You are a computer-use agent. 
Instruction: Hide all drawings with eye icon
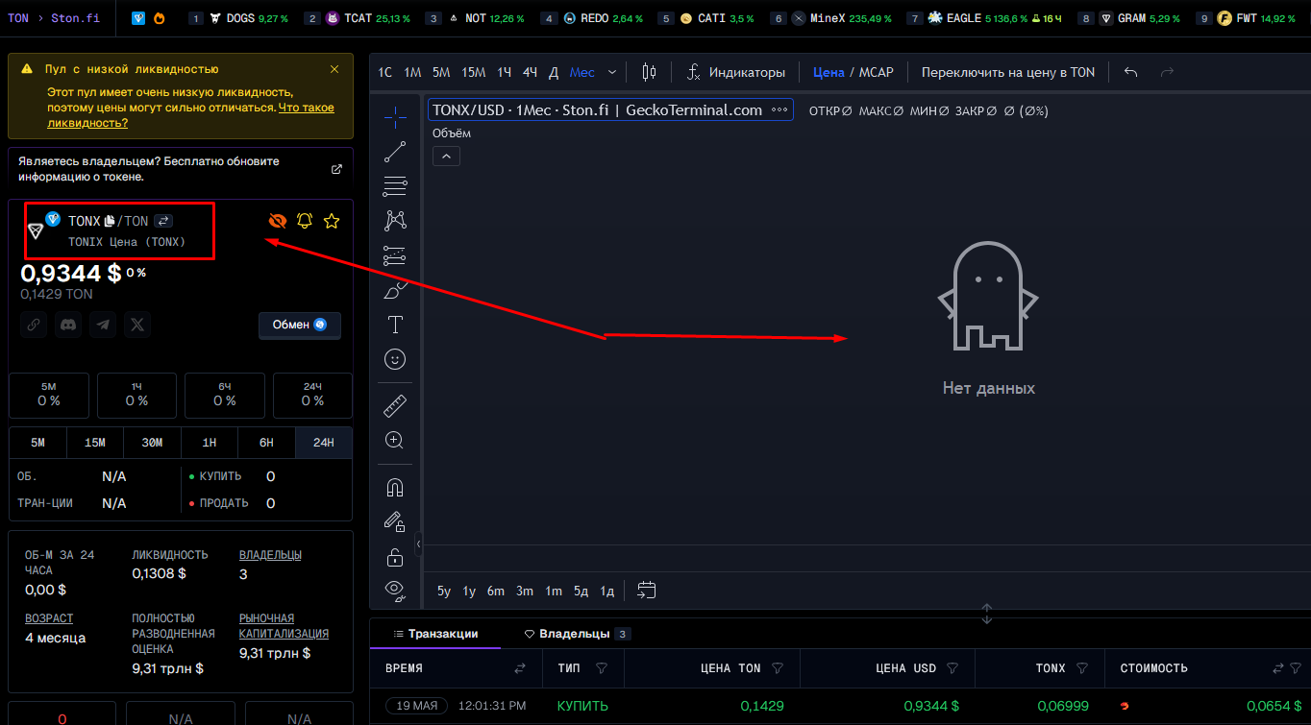[395, 591]
